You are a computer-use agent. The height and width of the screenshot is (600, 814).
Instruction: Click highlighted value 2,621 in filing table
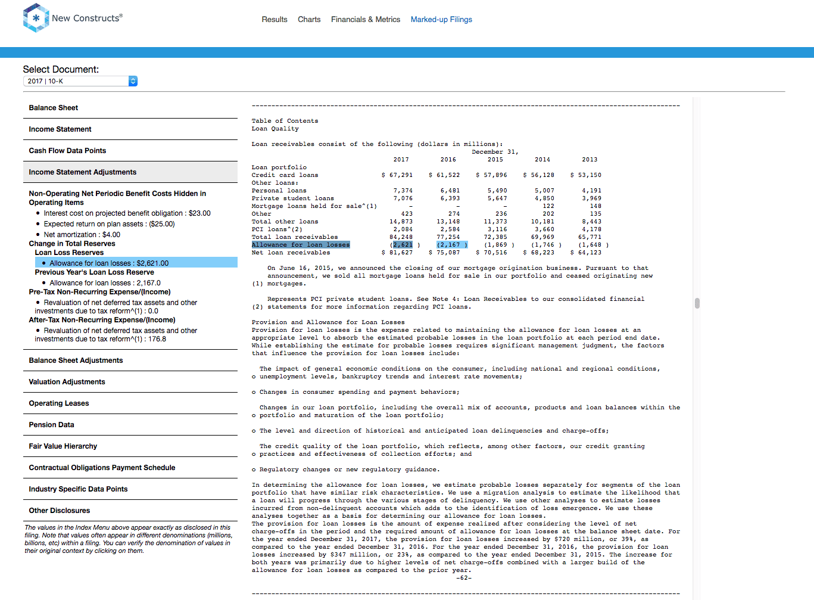pyautogui.click(x=403, y=245)
